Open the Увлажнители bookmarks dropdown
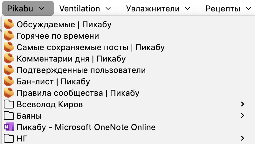 coord(158,9)
